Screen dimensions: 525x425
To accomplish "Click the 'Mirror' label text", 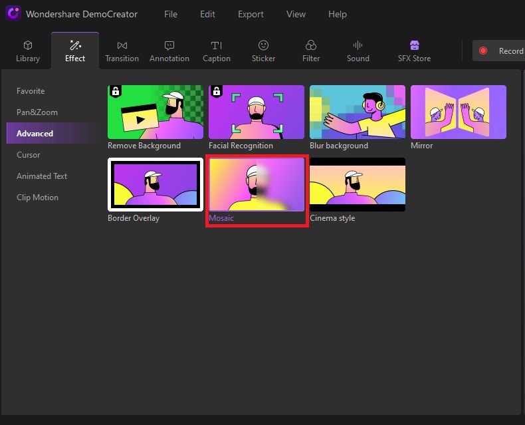I will [x=422, y=146].
